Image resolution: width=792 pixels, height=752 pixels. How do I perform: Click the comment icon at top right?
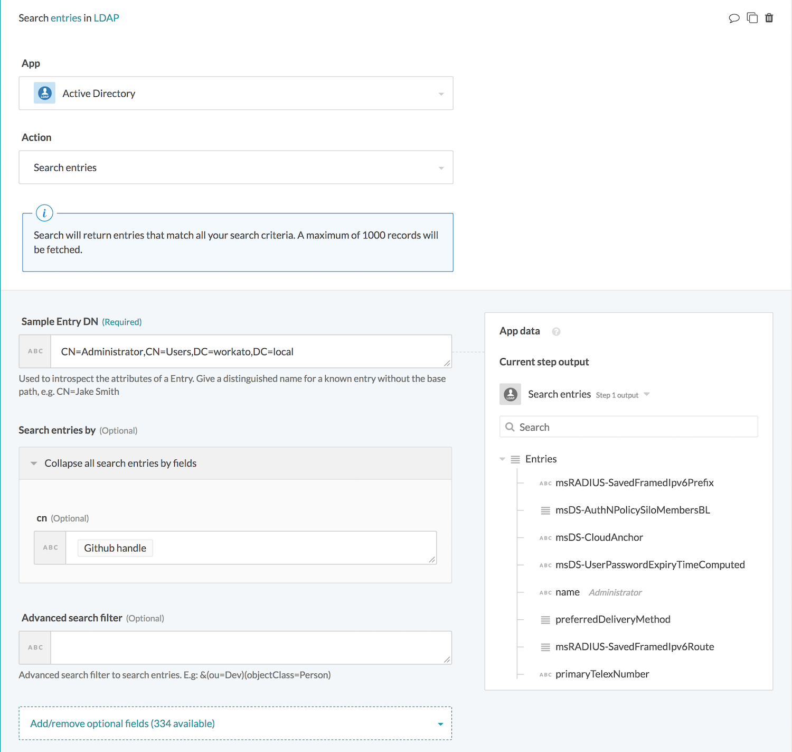pos(734,17)
